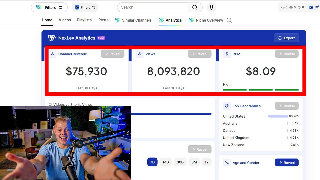Screen dimensions: 320x180
Task: Open the Playlists tab
Action: (x=84, y=20)
